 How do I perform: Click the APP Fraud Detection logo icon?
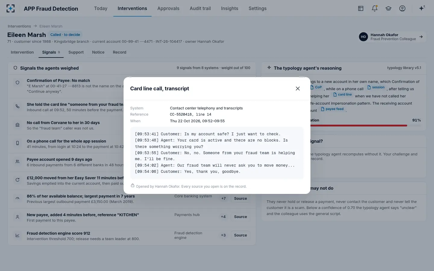[11, 8]
